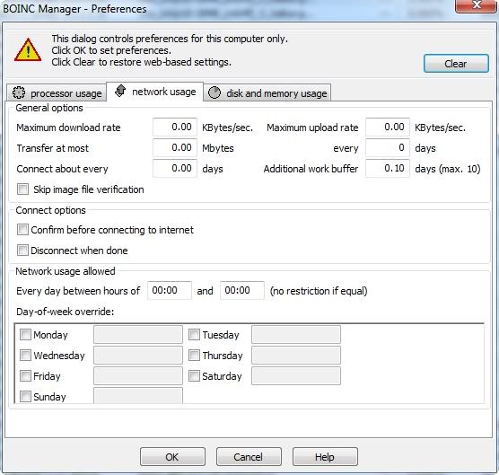The height and width of the screenshot is (475, 499).
Task: Open disk and memory usage tab
Action: [x=267, y=93]
